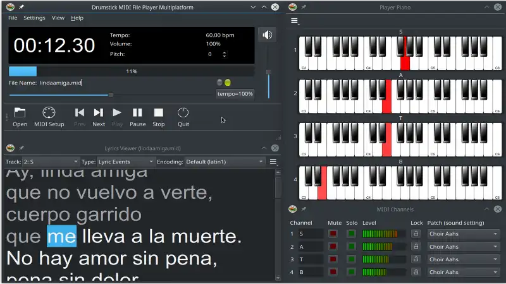Click the yellow-green beat indicator light

(x=228, y=83)
